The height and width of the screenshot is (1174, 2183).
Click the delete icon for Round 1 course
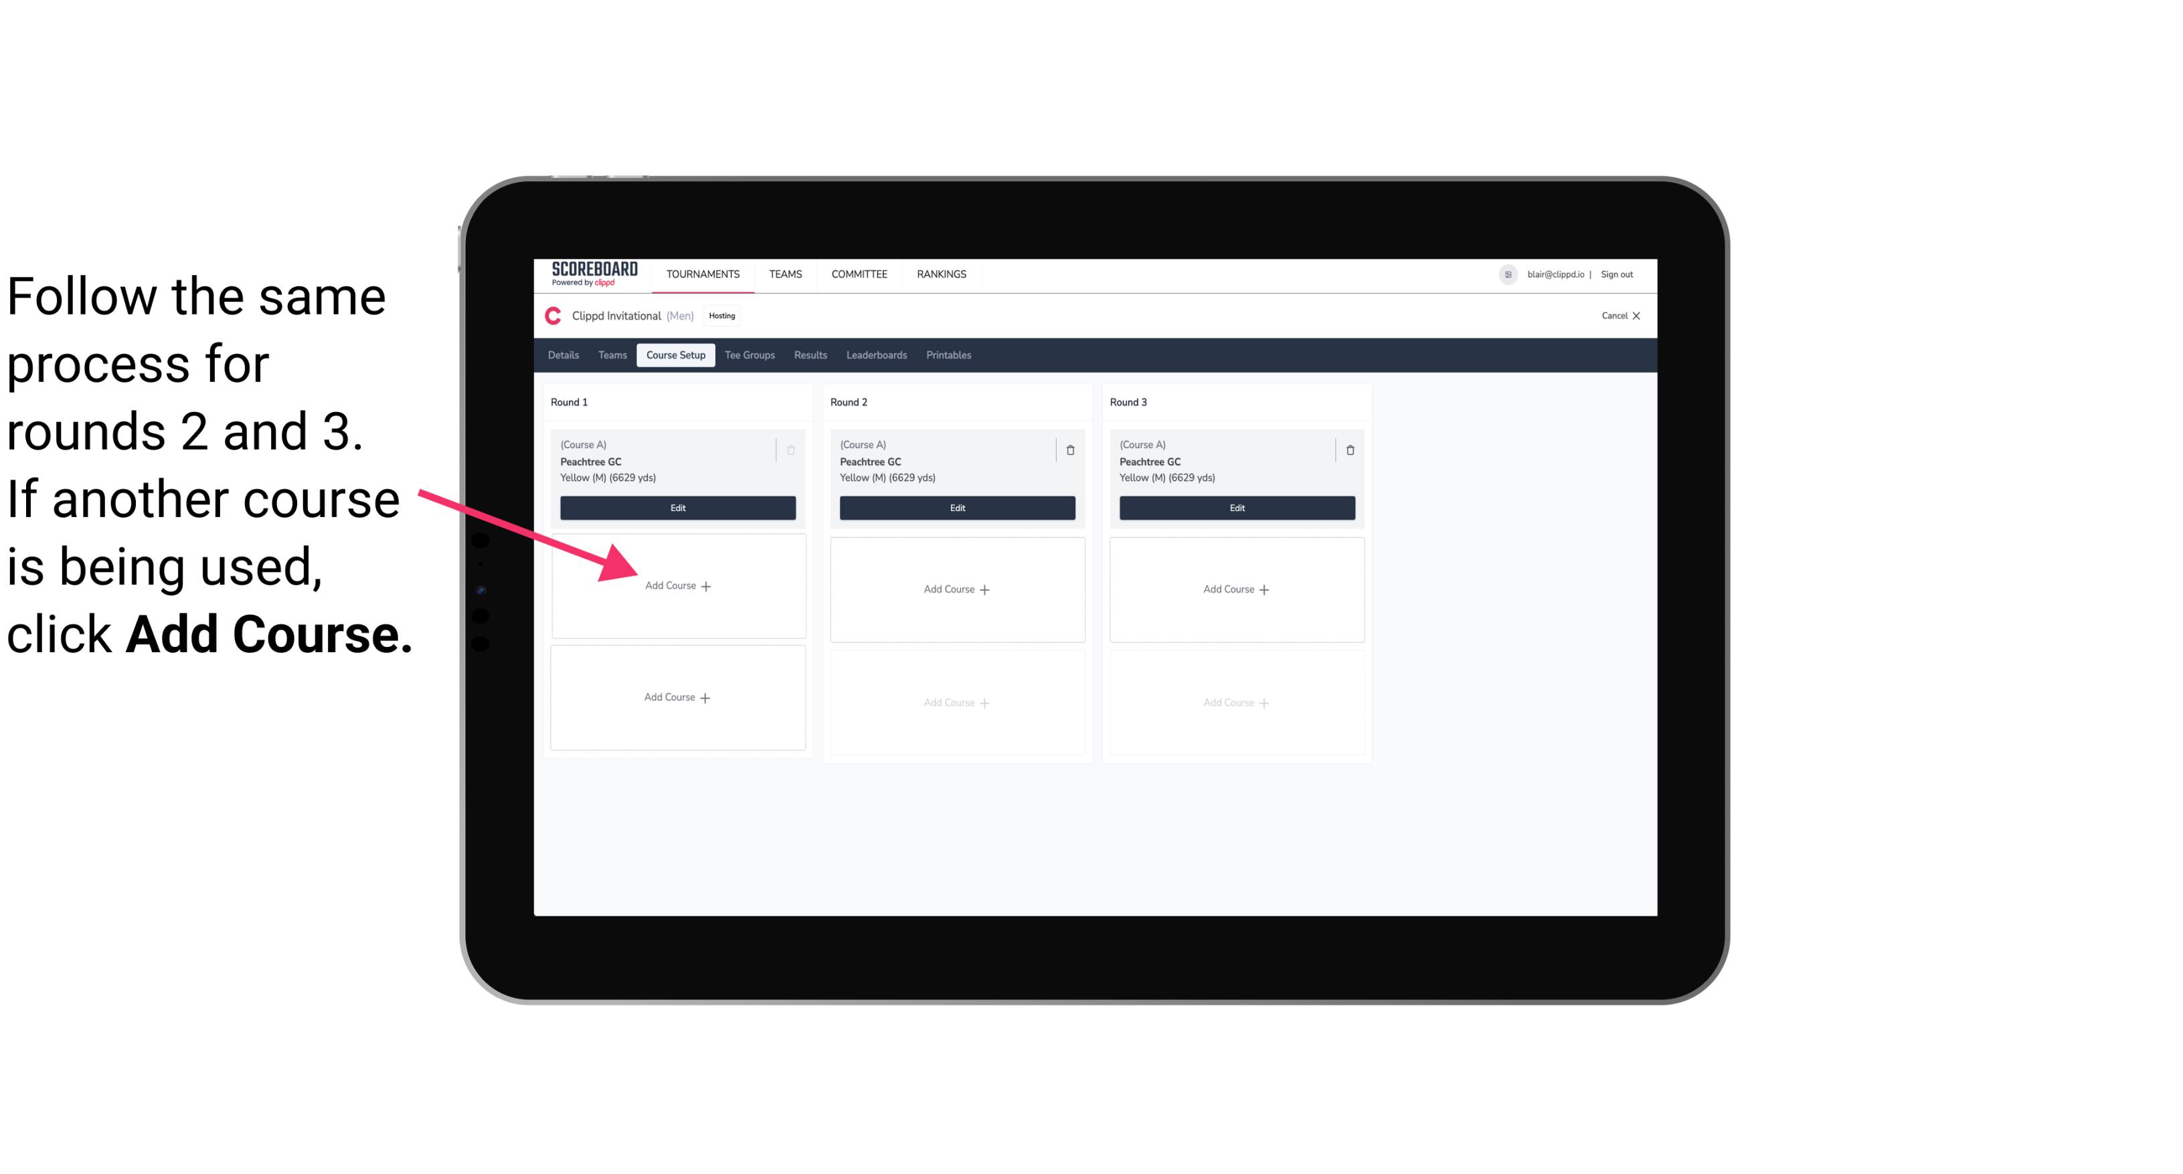pos(794,450)
